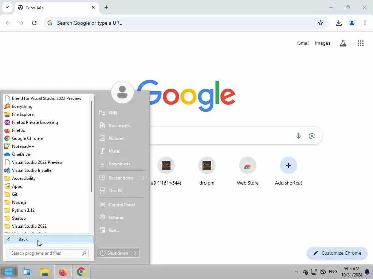Open Control Panel from the Start menu
The height and width of the screenshot is (279, 373).
tap(122, 205)
